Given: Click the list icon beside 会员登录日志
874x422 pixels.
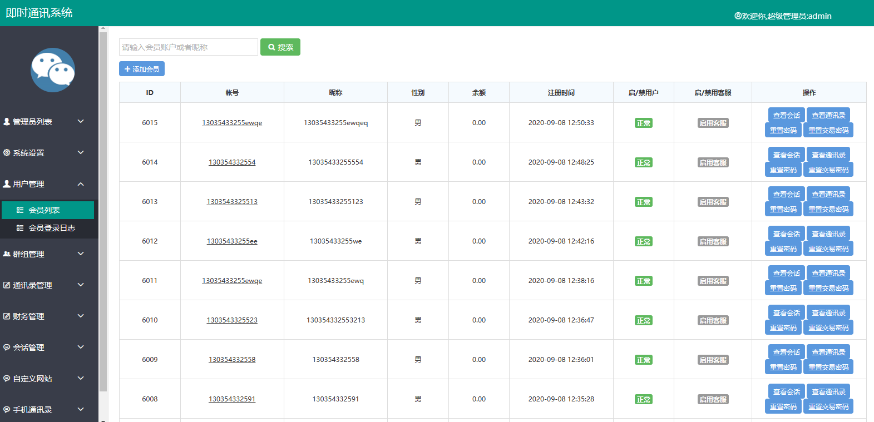Looking at the screenshot, I should click(x=20, y=228).
